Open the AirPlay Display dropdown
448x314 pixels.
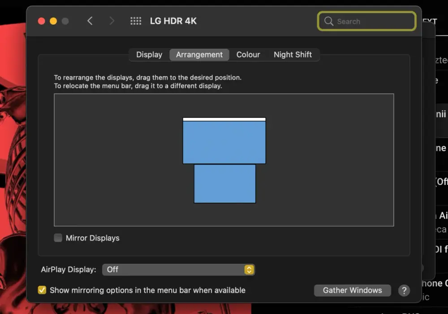[178, 270]
